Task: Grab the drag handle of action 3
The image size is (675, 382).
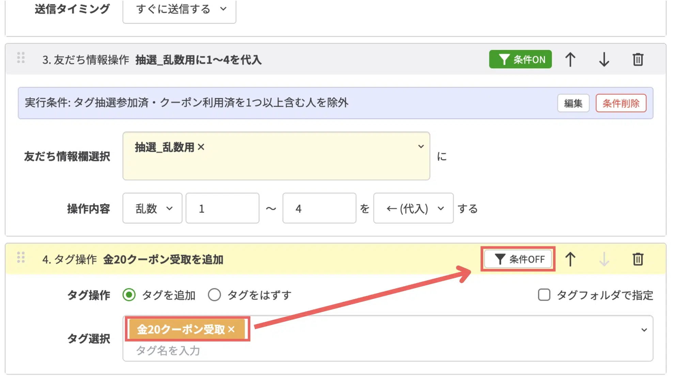Action: 21,58
